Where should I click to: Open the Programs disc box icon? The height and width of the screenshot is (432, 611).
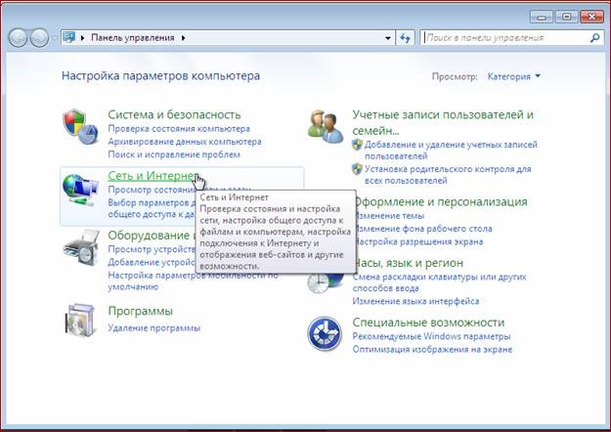pyautogui.click(x=80, y=321)
